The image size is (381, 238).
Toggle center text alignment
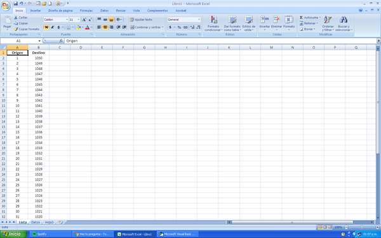click(x=105, y=27)
